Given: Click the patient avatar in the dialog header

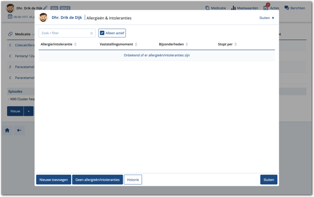Looking at the screenshot, I should 43,18.
